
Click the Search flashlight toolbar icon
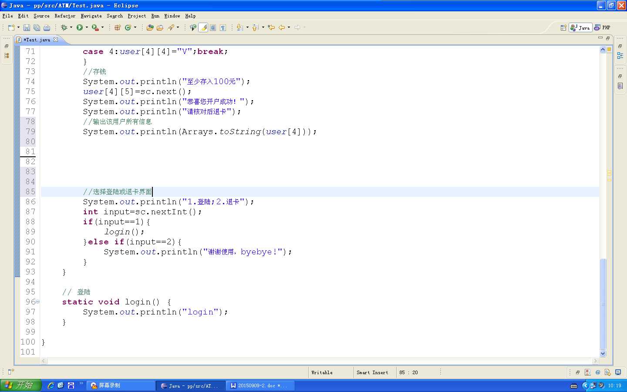coord(171,27)
